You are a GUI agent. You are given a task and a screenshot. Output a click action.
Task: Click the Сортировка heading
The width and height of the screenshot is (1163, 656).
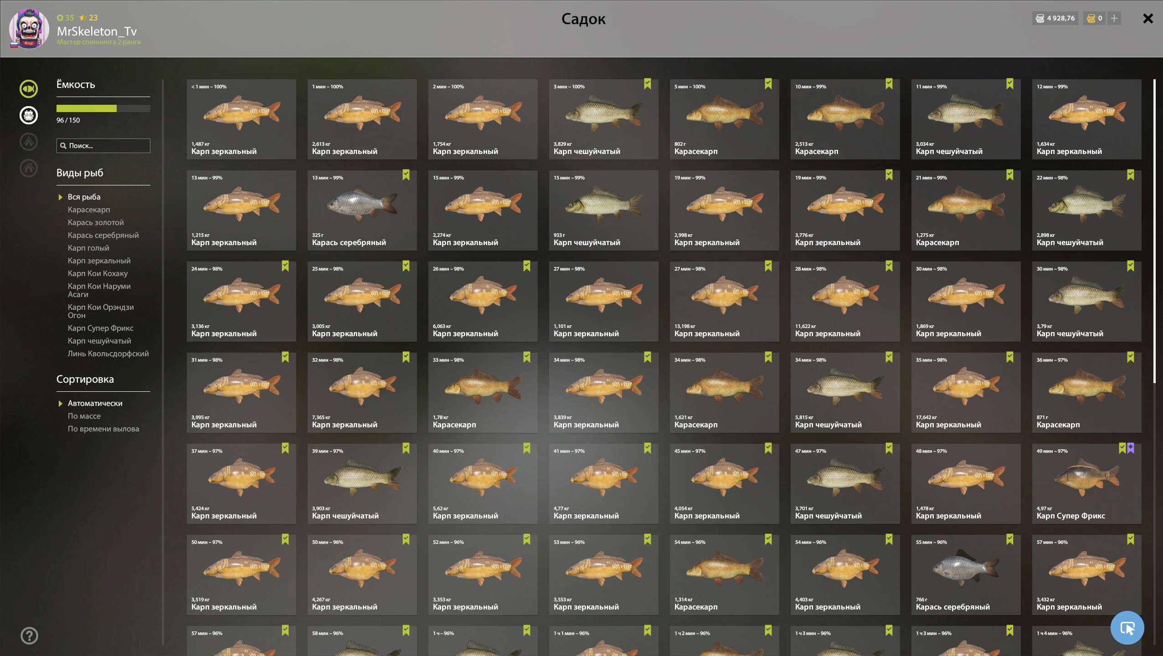click(85, 379)
